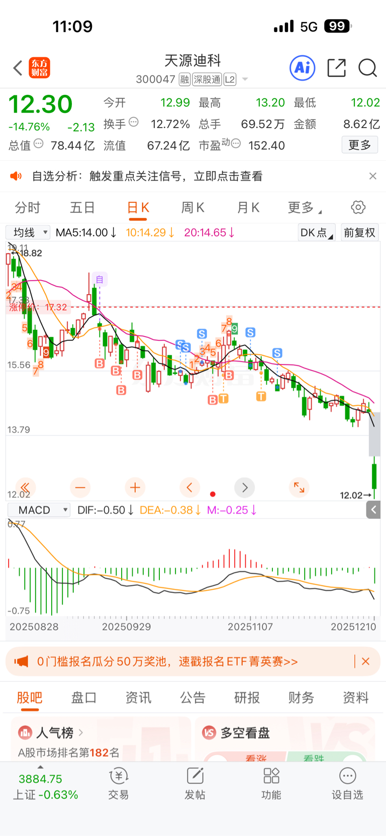Toggle the 前复权 adjustment button
This screenshot has height=836, width=386.
[x=359, y=232]
